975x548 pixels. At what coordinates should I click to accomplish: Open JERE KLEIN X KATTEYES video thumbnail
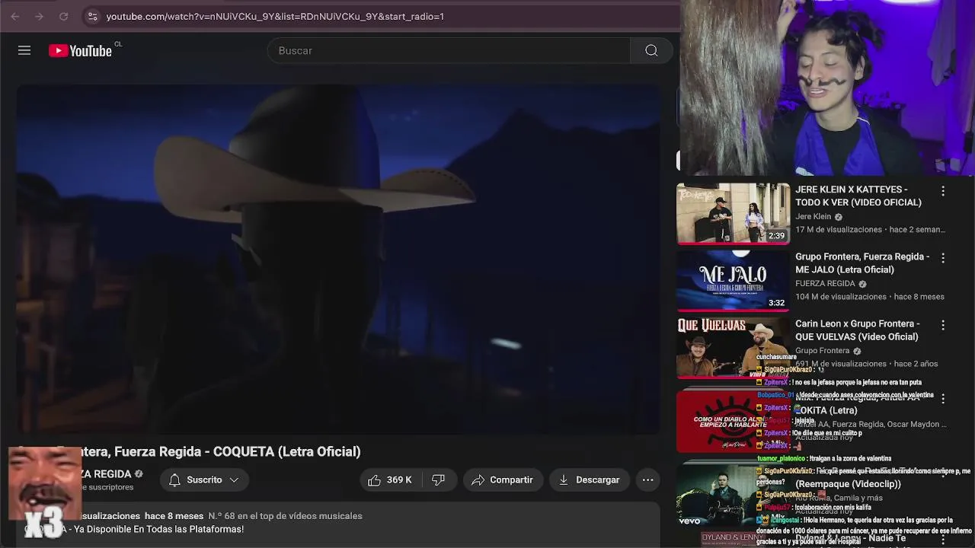(x=733, y=213)
